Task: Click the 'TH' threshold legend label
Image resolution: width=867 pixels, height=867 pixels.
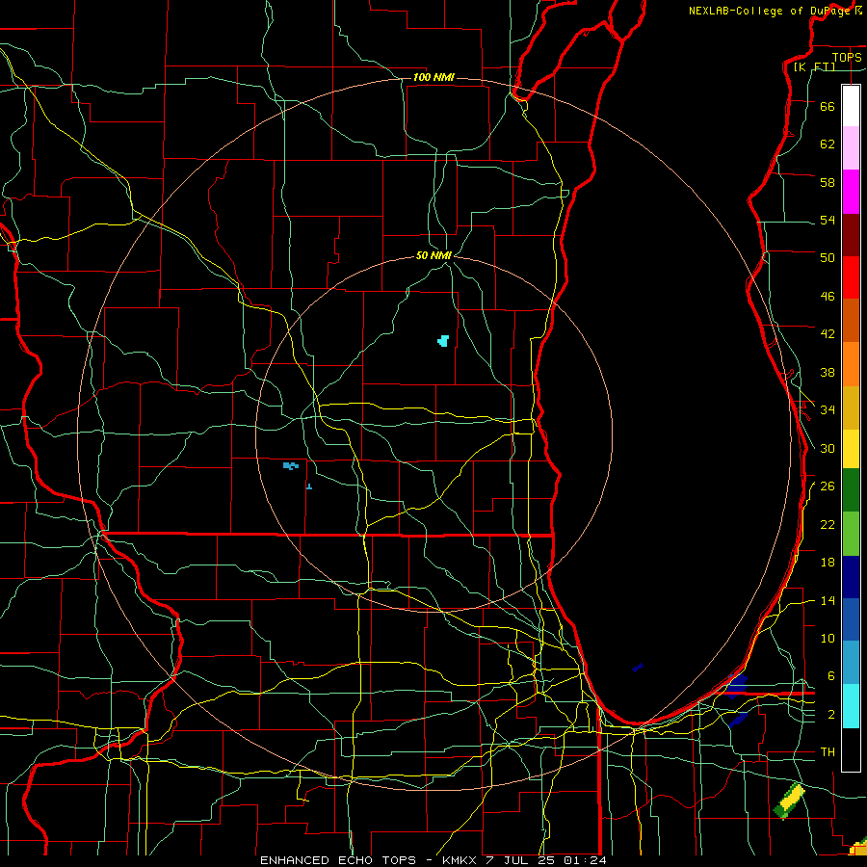Action: click(828, 752)
